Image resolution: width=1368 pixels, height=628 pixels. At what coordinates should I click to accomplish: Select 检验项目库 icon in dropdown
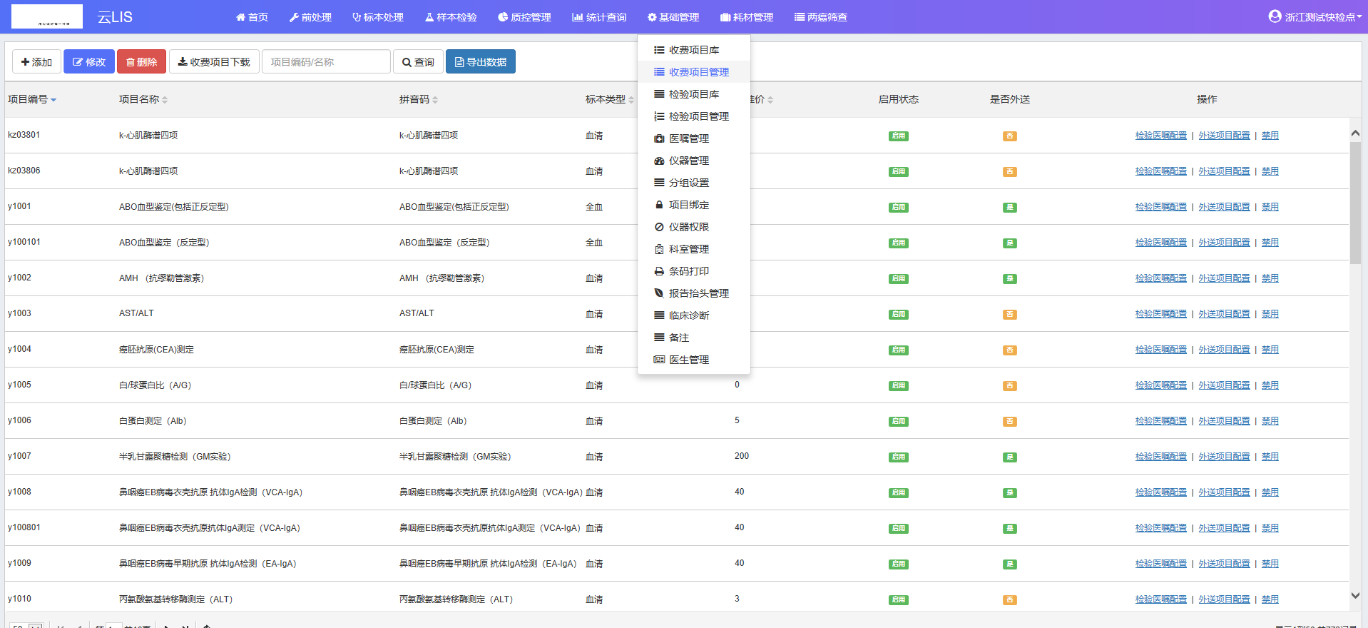659,94
